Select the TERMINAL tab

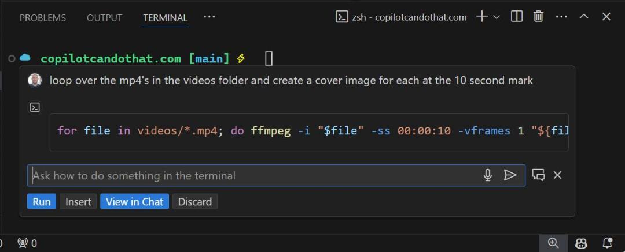pos(165,18)
